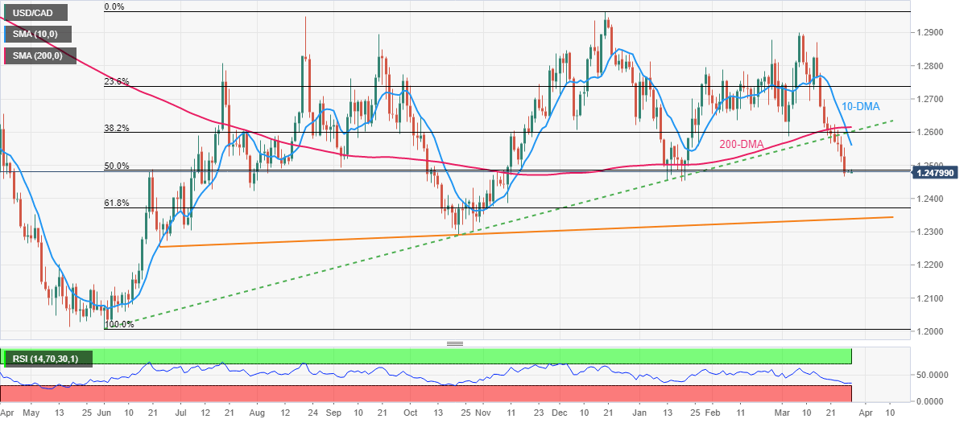Click the 38.2% Fibonacci level label

117,128
